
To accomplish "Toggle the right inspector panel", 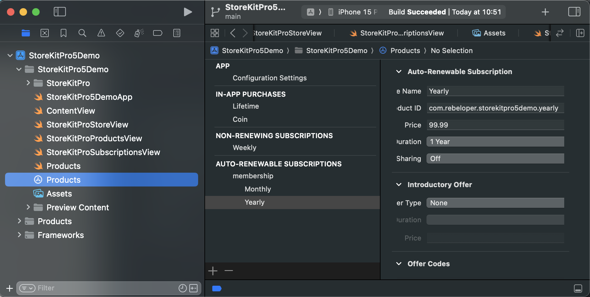I will point(574,12).
